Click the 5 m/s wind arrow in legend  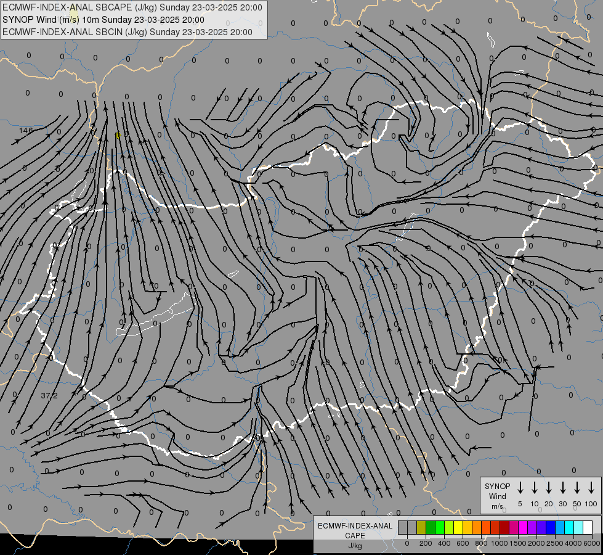click(520, 488)
